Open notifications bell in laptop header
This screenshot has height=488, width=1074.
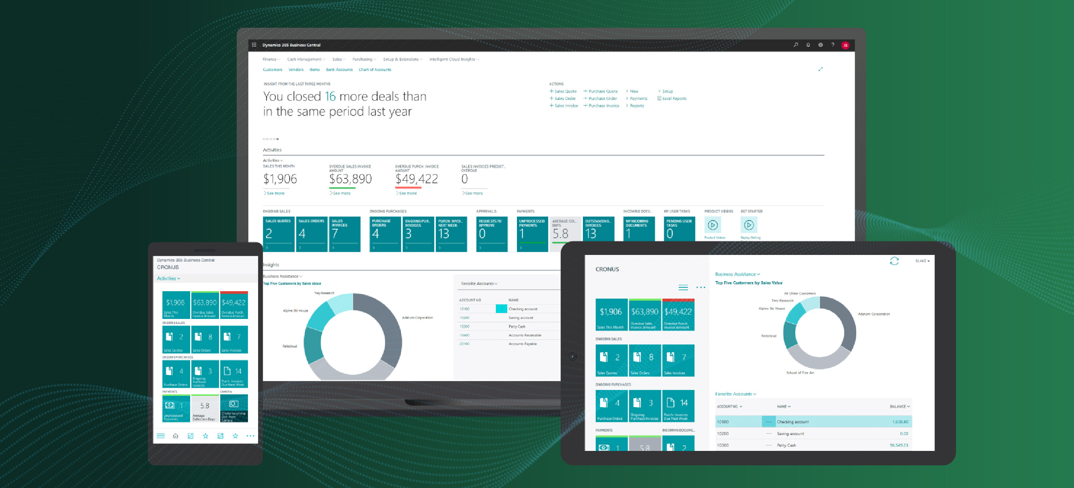pyautogui.click(x=808, y=45)
